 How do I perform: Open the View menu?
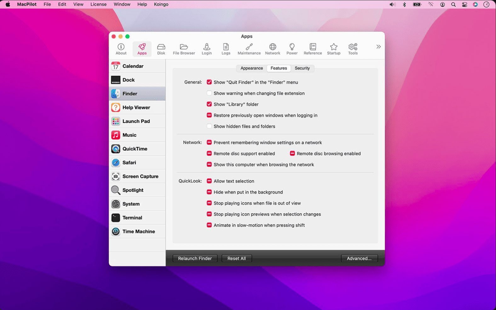(78, 4)
